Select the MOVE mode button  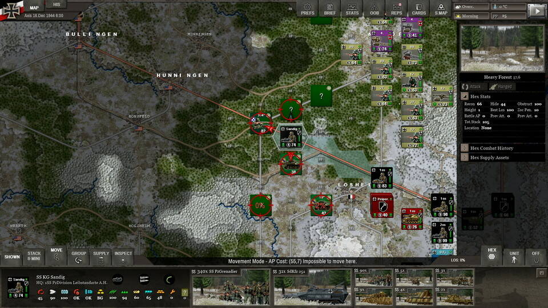click(x=57, y=255)
